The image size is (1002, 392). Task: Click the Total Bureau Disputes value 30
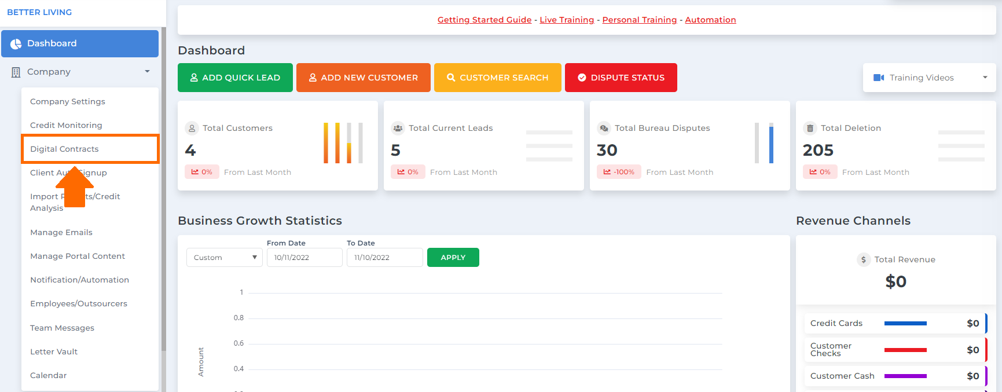607,151
